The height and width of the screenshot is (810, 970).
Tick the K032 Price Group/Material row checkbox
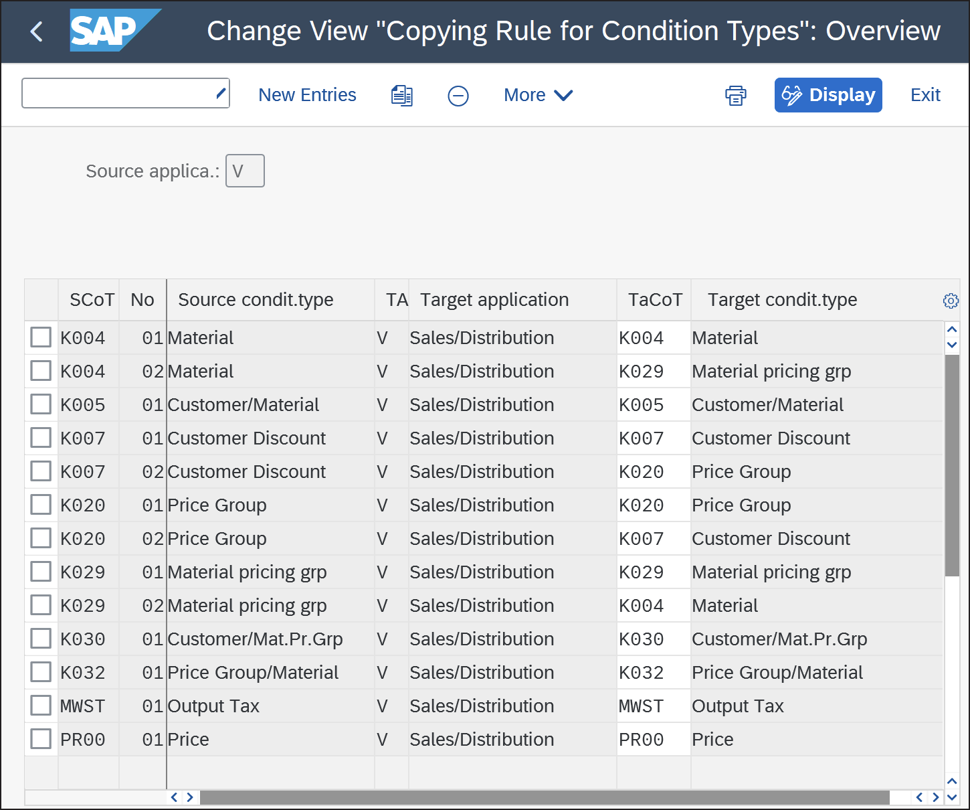pos(41,672)
